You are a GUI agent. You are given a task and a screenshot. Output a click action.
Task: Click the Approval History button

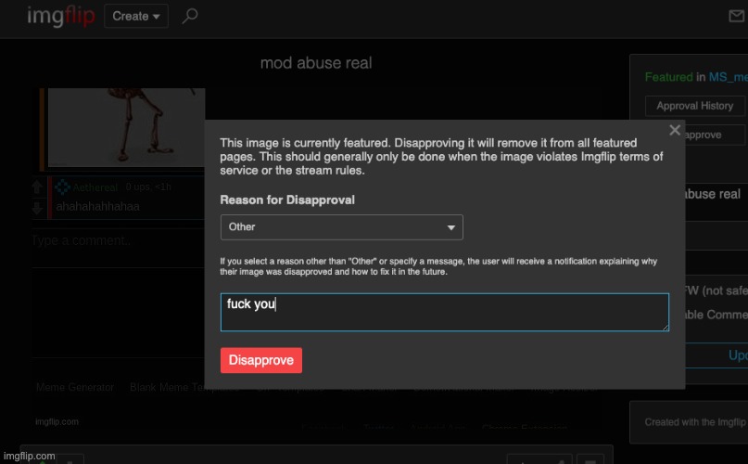(x=695, y=106)
